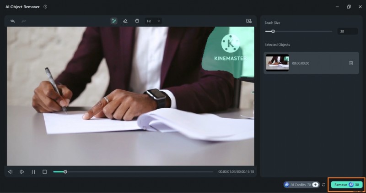Click the AI Credits: 70 badge

click(301, 185)
